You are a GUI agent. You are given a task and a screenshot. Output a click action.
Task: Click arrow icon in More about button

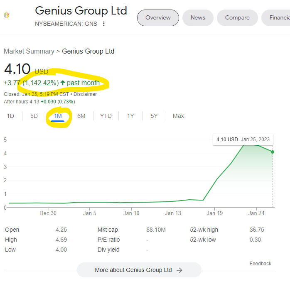179,270
